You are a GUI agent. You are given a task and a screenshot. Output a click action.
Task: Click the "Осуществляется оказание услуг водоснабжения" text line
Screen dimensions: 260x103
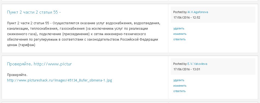[x=83, y=23]
